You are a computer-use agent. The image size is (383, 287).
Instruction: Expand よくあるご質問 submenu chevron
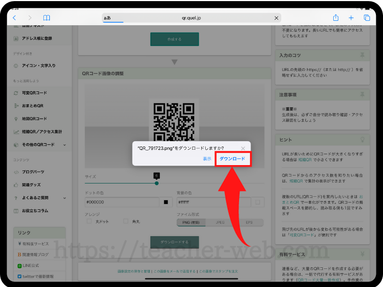click(x=65, y=198)
